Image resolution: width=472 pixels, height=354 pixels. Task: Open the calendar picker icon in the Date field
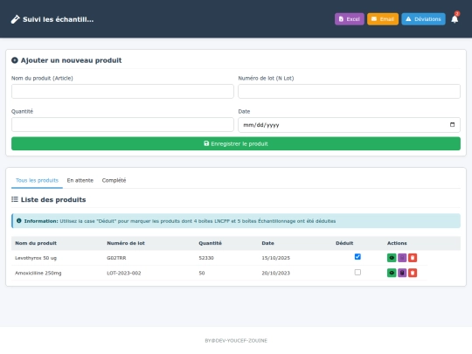452,125
